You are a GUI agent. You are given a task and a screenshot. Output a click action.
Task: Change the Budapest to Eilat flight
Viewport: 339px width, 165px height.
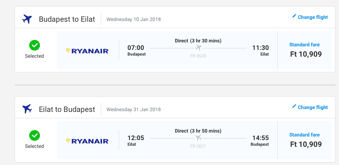[x=313, y=17]
